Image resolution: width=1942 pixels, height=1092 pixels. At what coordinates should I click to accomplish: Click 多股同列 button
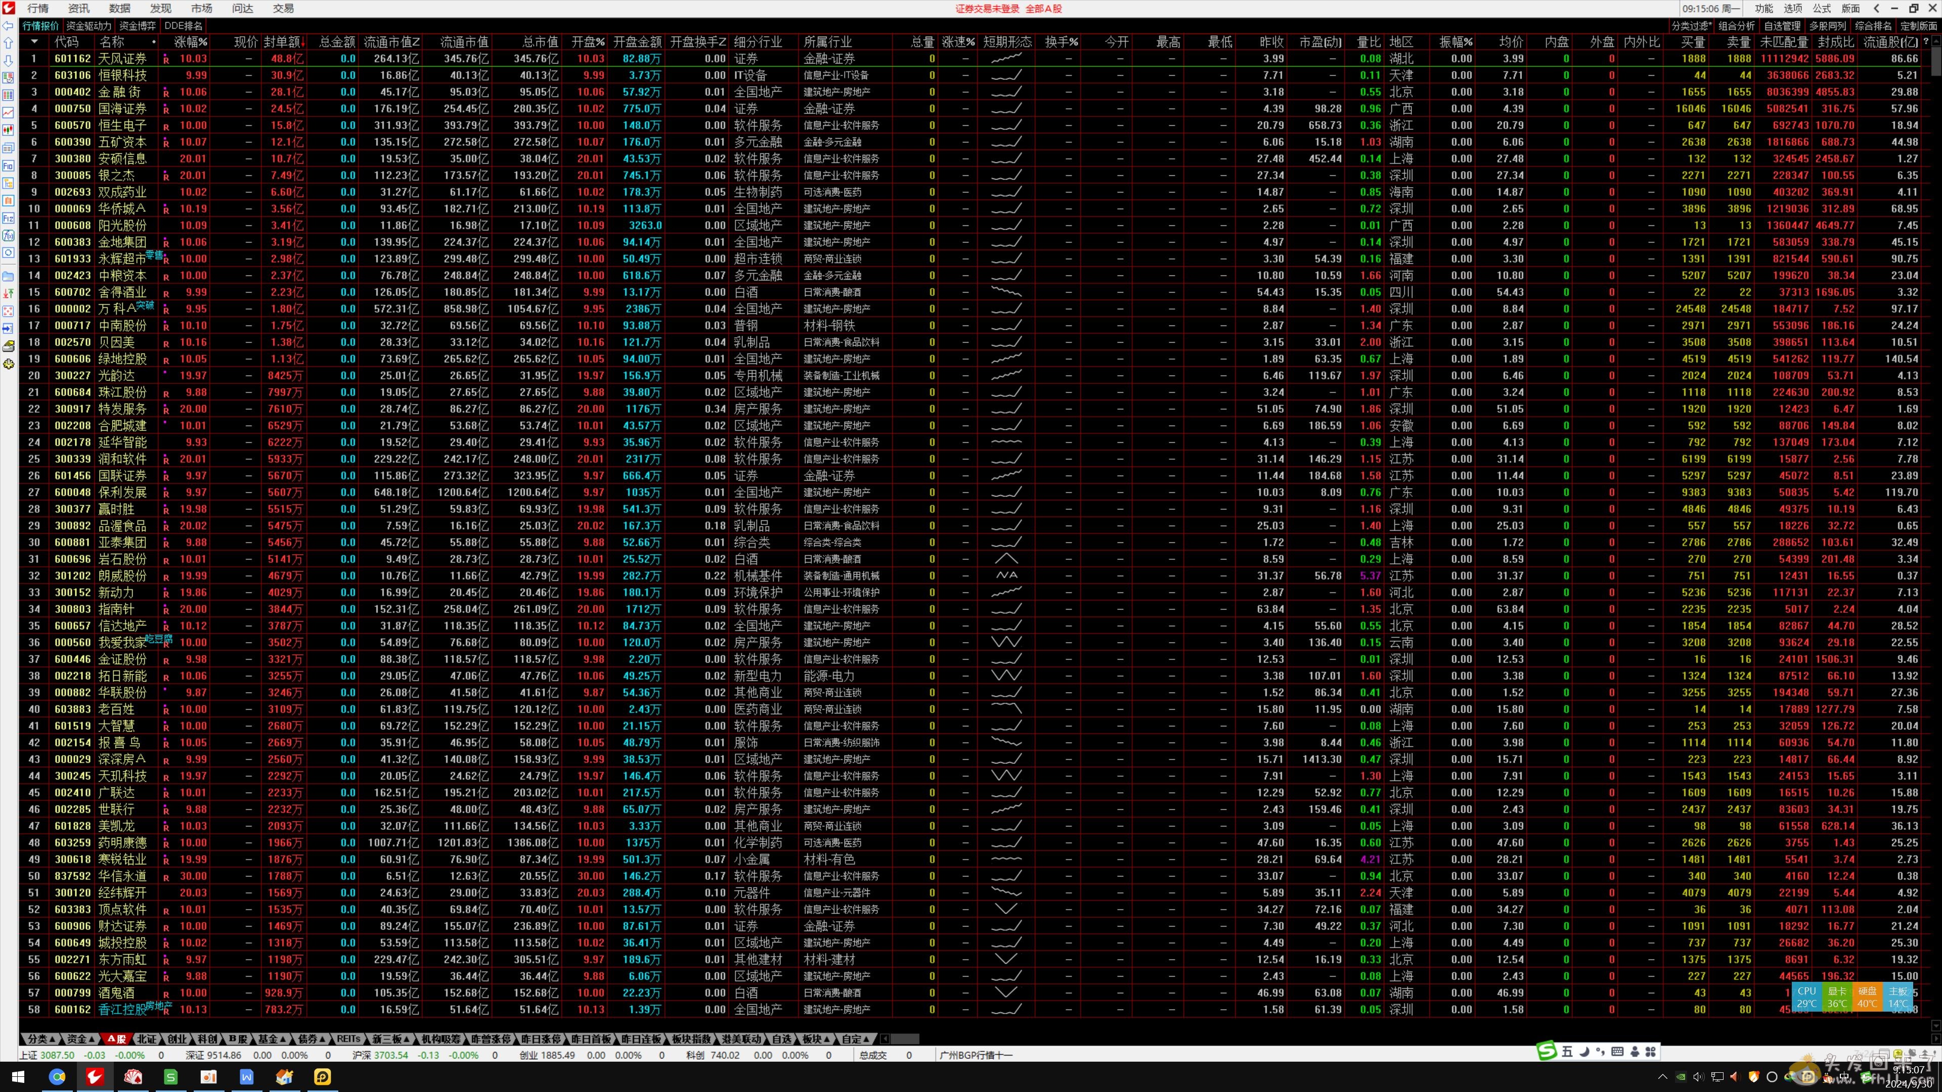(x=1827, y=26)
